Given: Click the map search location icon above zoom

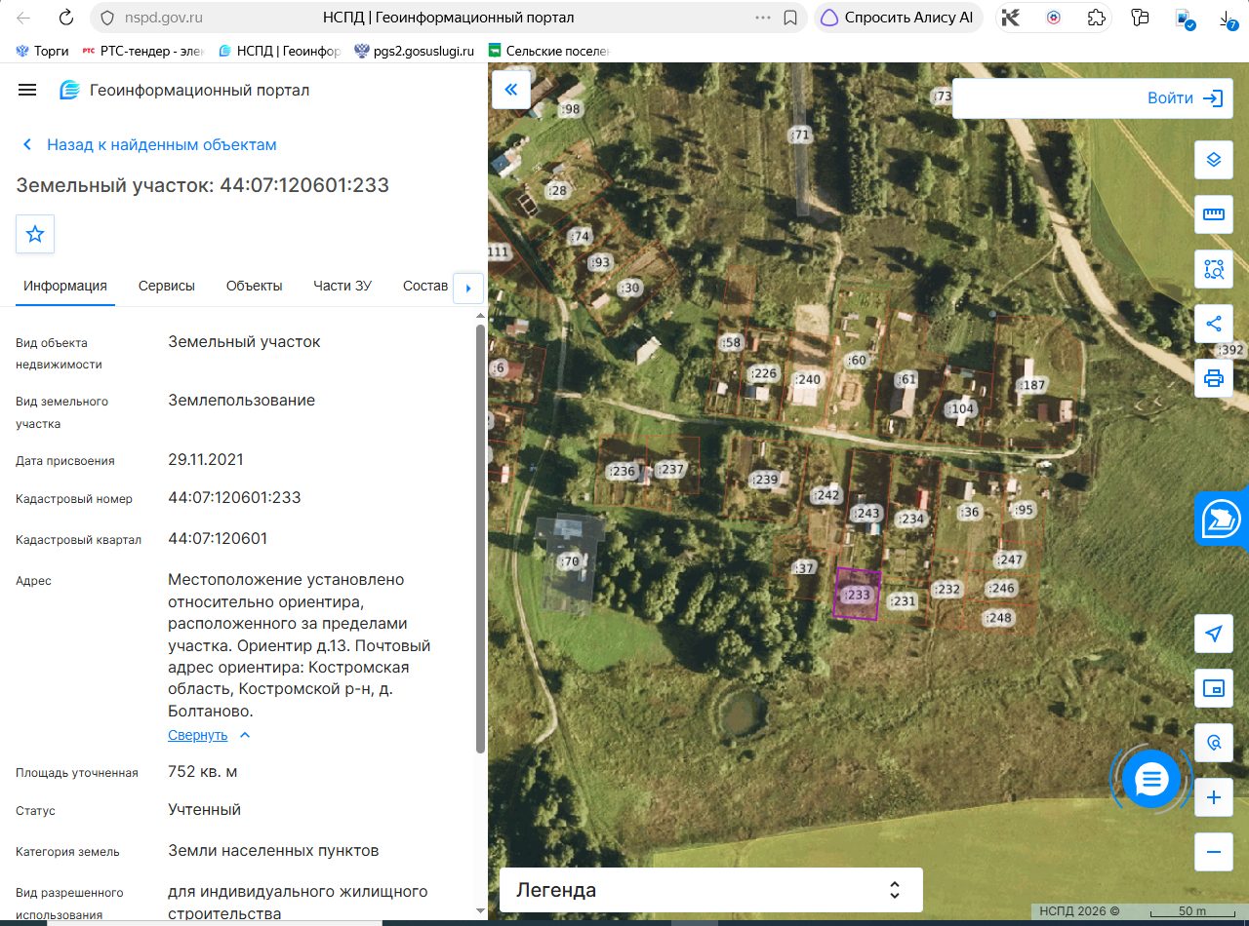Looking at the screenshot, I should point(1214,743).
